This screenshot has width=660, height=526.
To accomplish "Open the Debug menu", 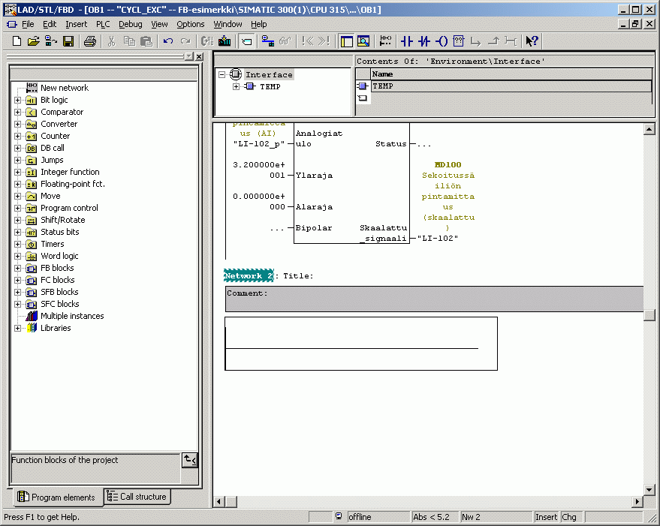I will [x=131, y=25].
